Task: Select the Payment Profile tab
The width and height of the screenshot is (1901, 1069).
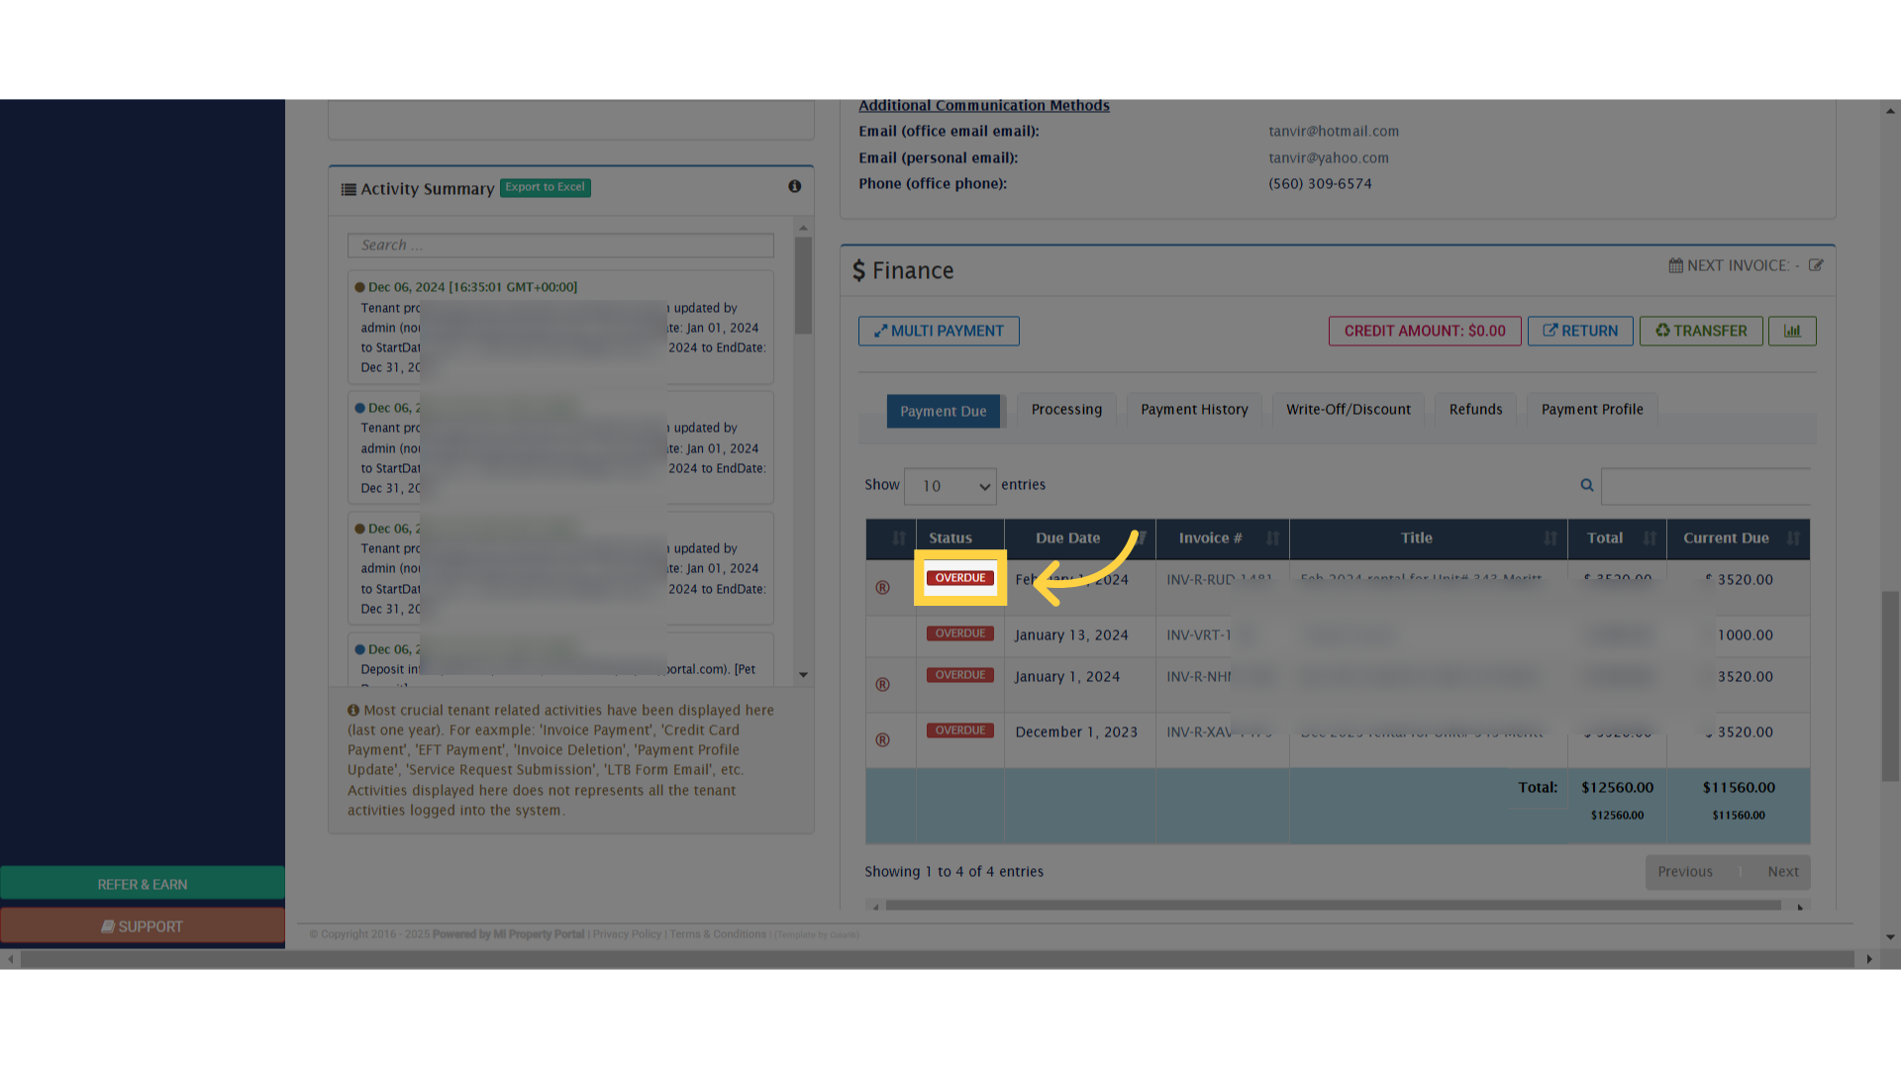Action: pyautogui.click(x=1591, y=410)
